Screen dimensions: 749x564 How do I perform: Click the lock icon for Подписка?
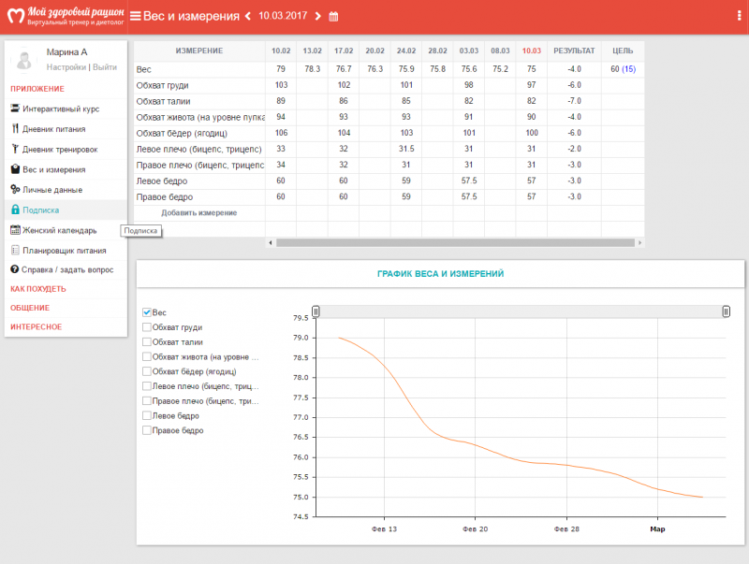tap(15, 210)
